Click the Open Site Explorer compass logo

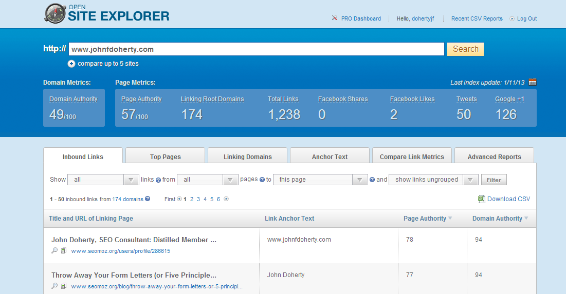55,14
